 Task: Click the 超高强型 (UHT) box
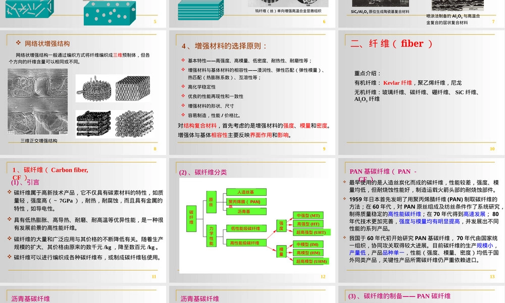(311, 232)
